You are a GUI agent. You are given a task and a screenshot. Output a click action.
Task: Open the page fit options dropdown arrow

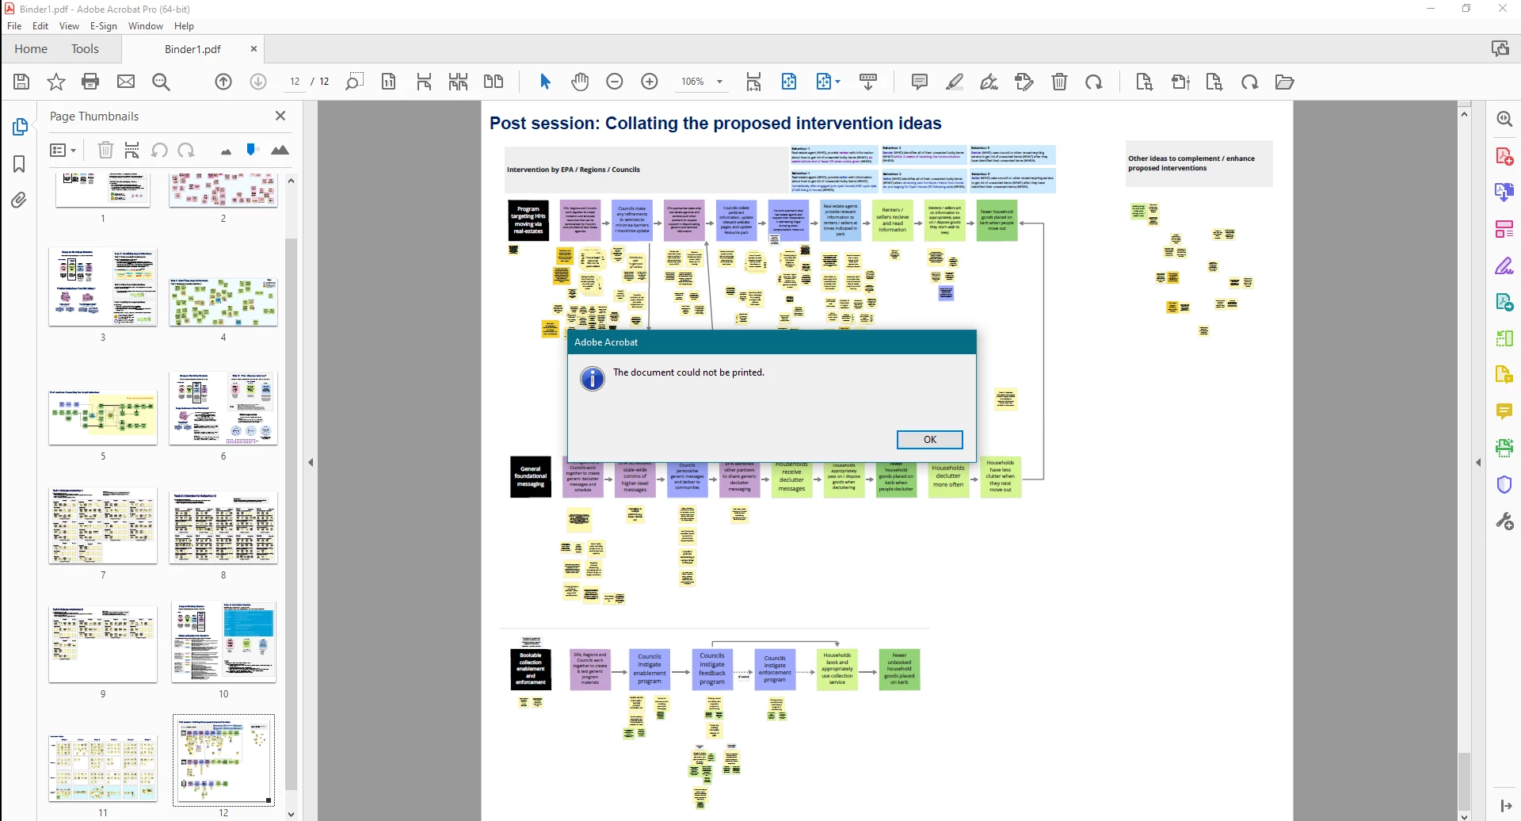(x=838, y=82)
